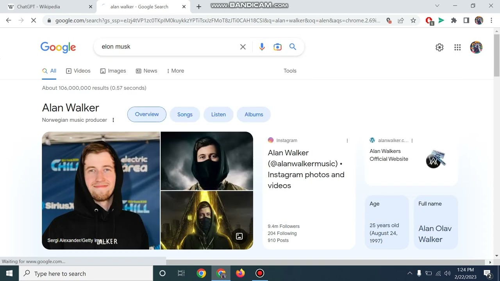Bookmark this page with star icon

[x=413, y=20]
